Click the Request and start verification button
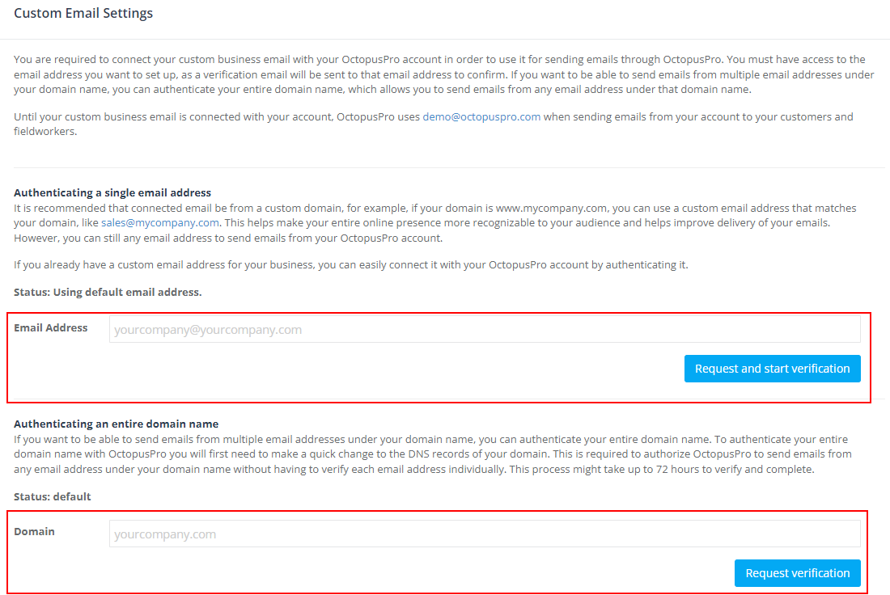 pyautogui.click(x=772, y=369)
